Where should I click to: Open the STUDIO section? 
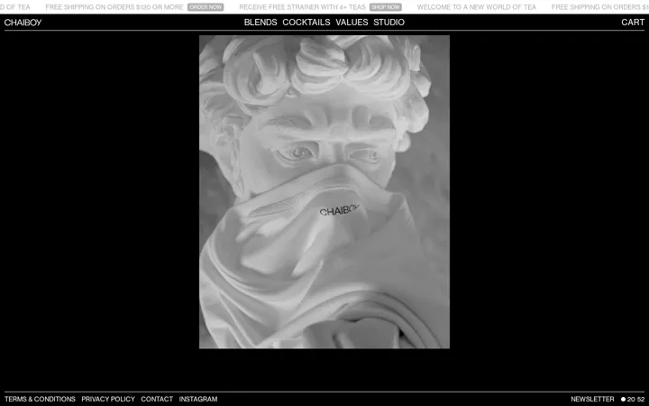click(388, 23)
